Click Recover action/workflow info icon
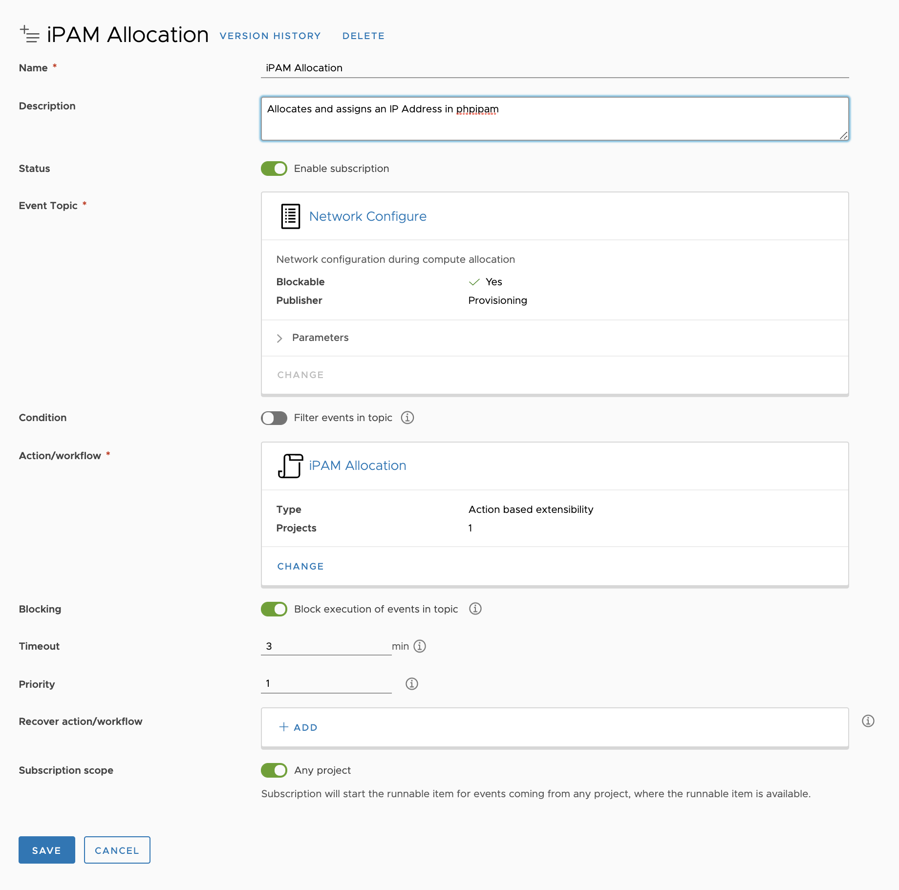Viewport: 899px width, 890px height. [868, 721]
